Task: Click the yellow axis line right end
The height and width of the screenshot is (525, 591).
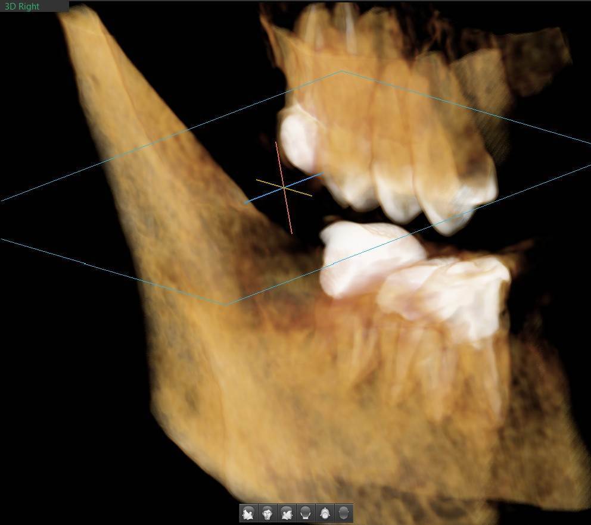Action: (x=310, y=195)
